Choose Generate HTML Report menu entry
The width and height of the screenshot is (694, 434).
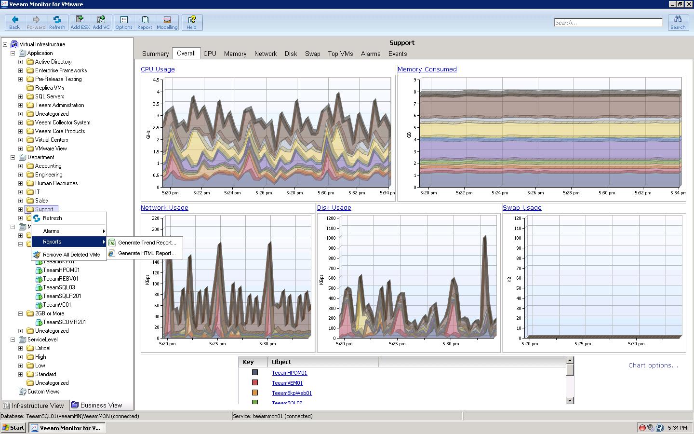tap(145, 253)
